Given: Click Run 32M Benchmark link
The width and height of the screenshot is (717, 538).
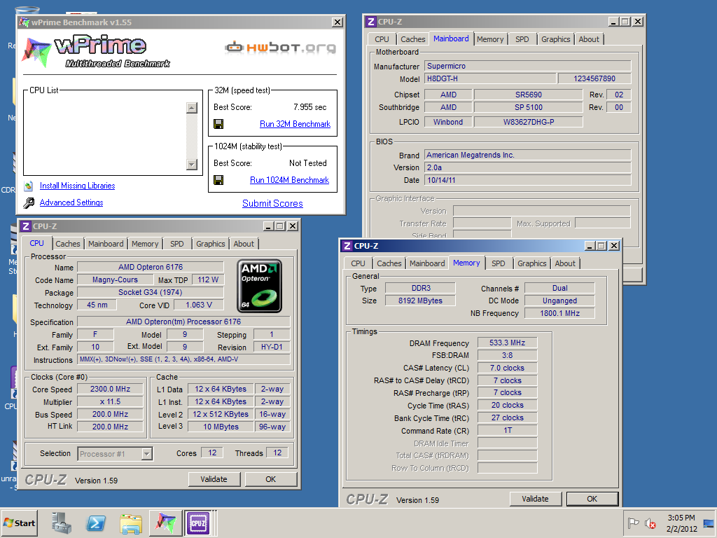Looking at the screenshot, I should pyautogui.click(x=295, y=124).
